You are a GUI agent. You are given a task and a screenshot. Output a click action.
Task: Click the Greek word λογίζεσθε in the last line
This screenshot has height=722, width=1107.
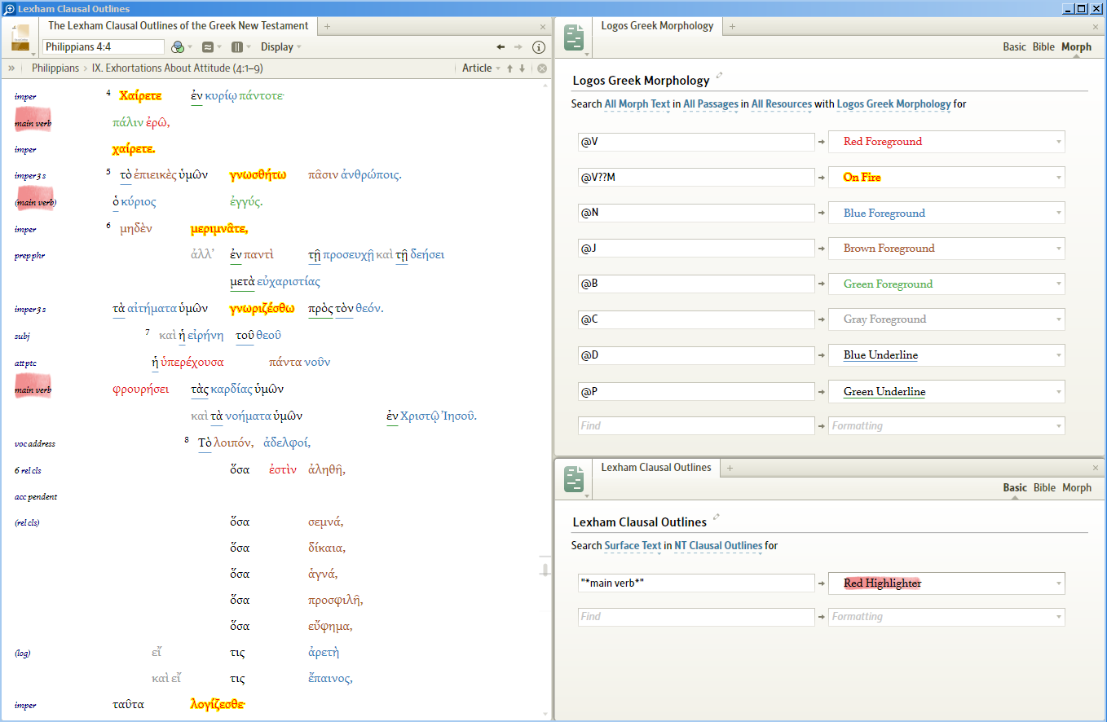218,704
